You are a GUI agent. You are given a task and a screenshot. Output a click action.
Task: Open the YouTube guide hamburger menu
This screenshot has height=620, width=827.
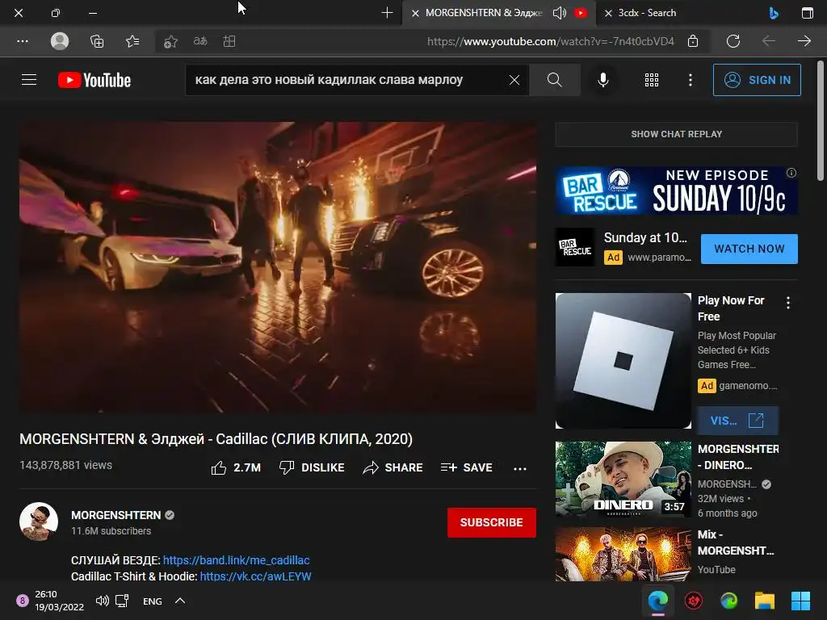tap(29, 80)
